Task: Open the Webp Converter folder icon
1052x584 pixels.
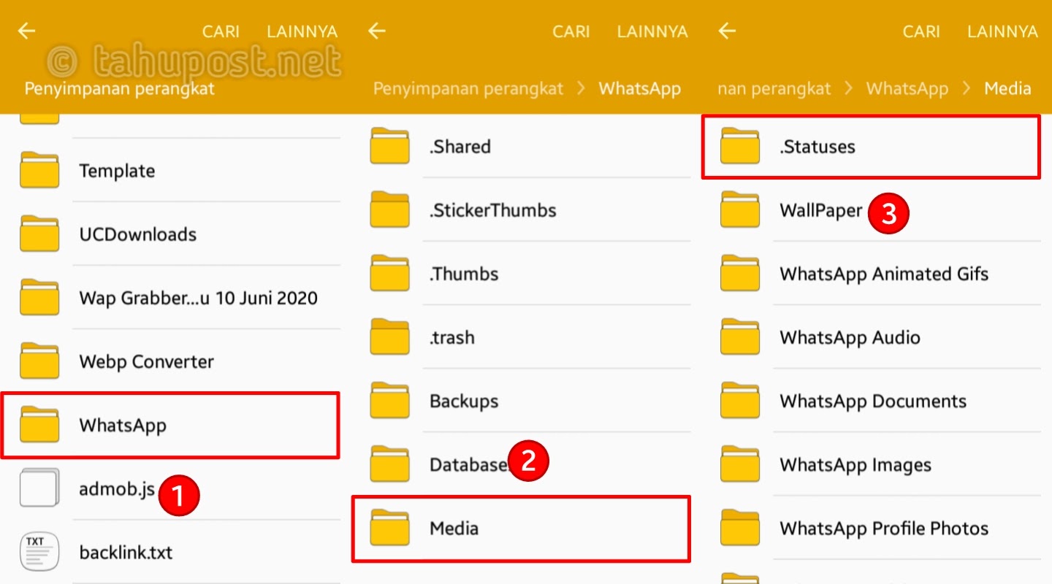Action: point(39,361)
